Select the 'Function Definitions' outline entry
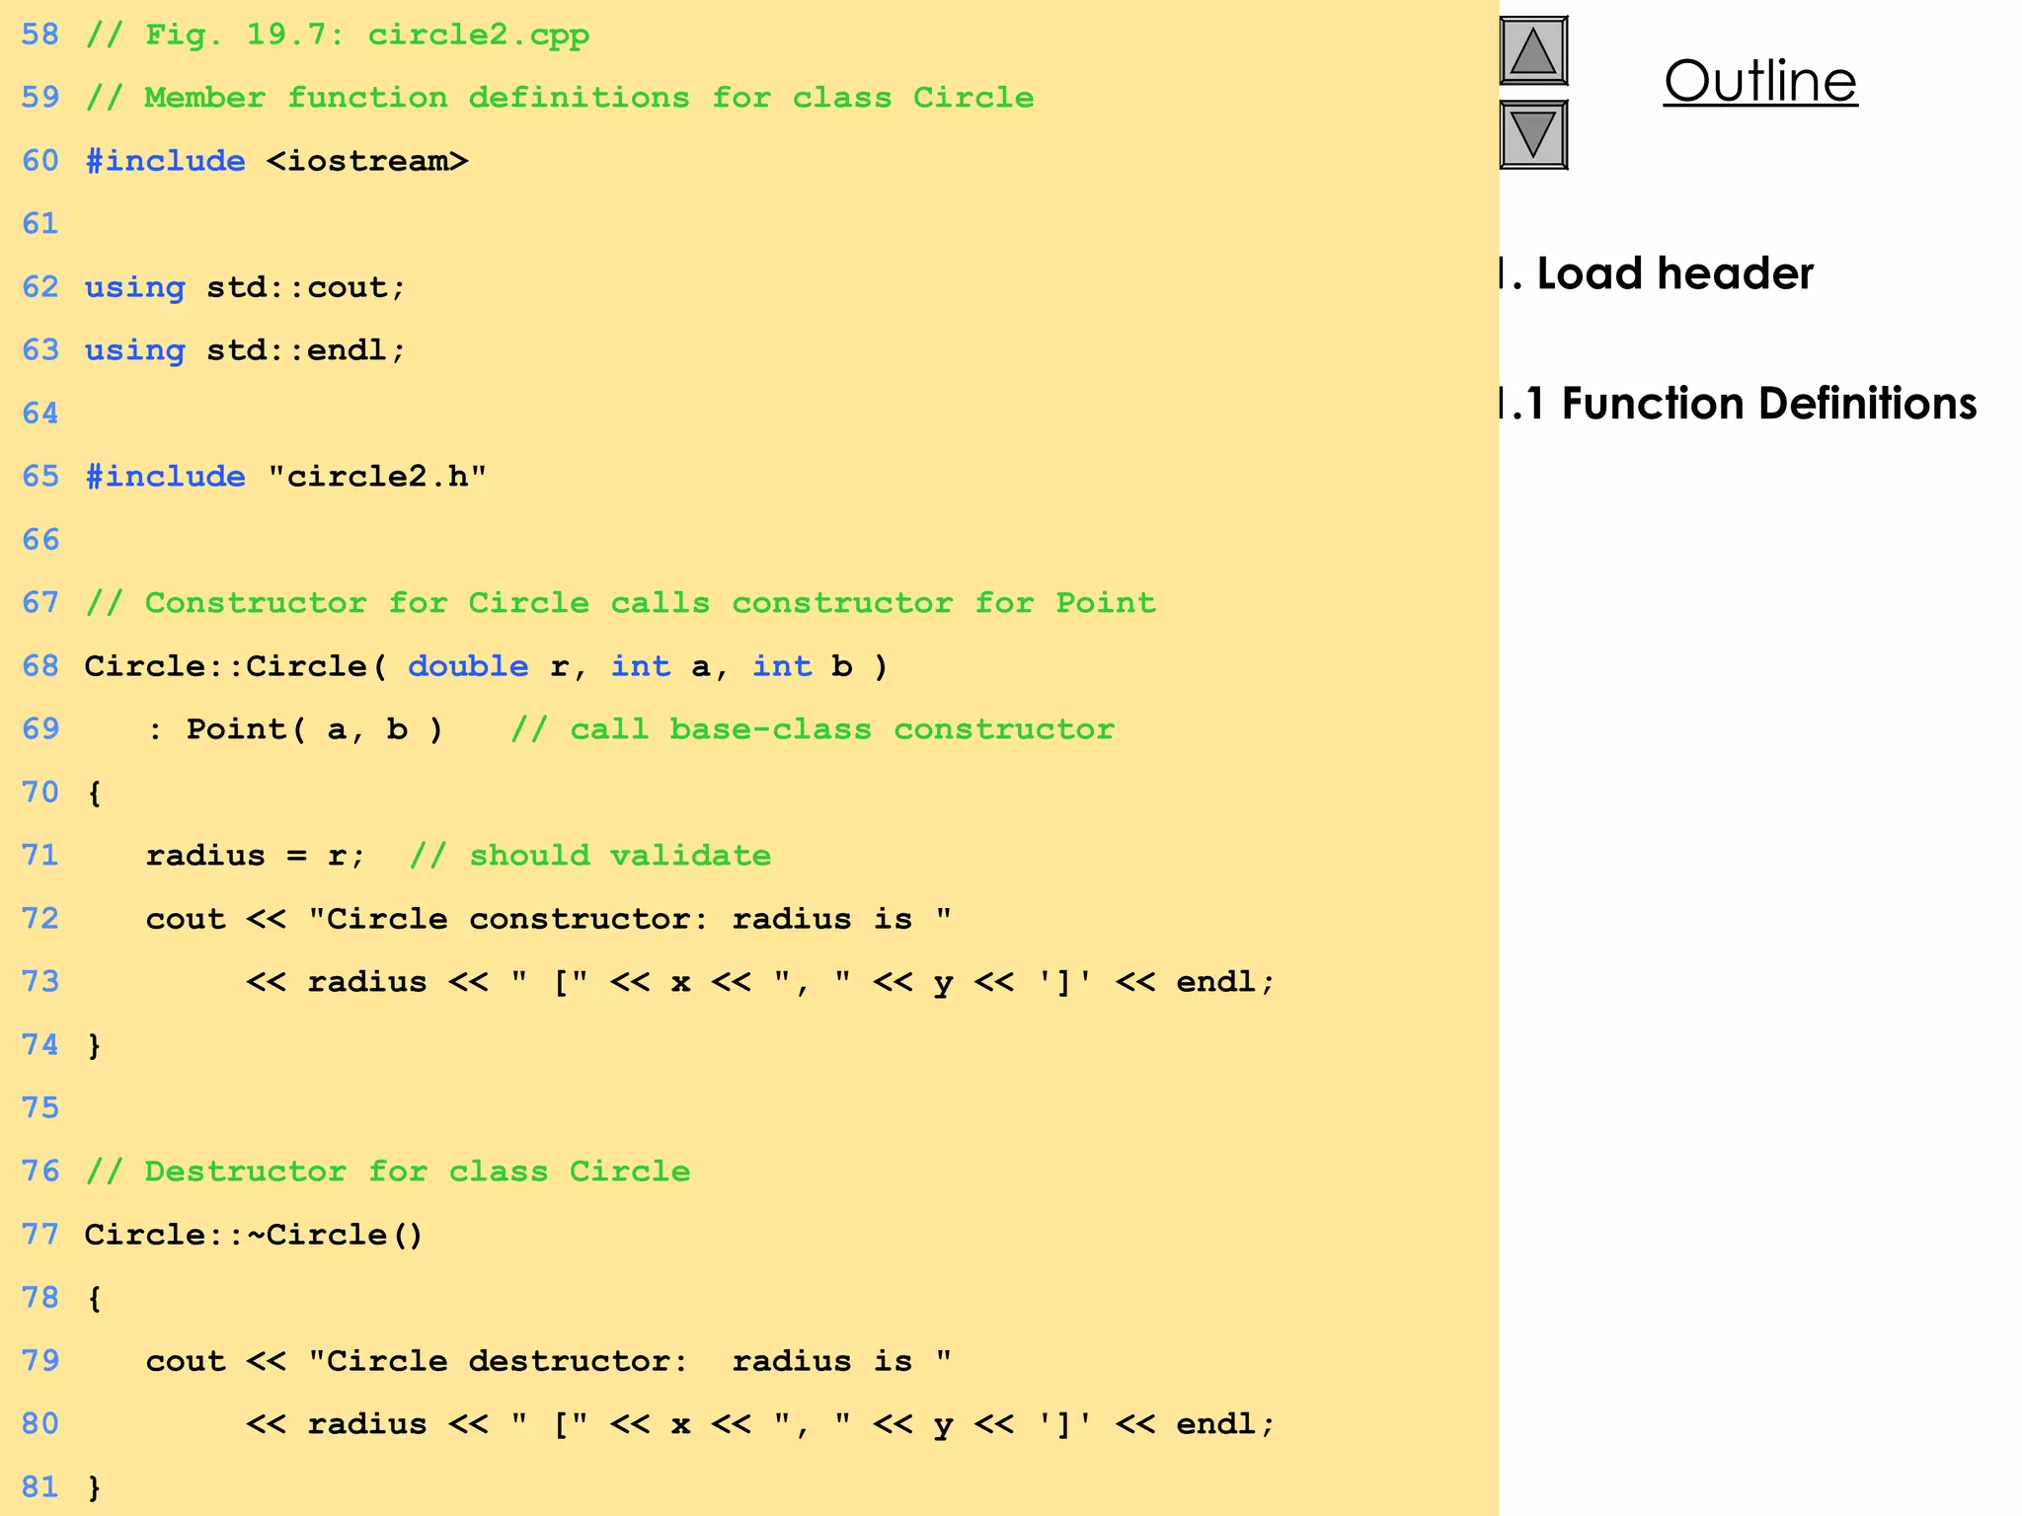 pyautogui.click(x=1738, y=404)
